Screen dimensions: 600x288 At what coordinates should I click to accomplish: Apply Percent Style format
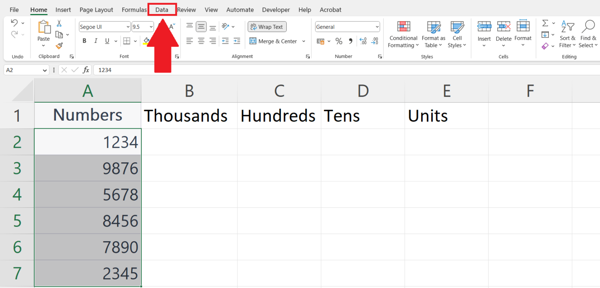point(339,41)
